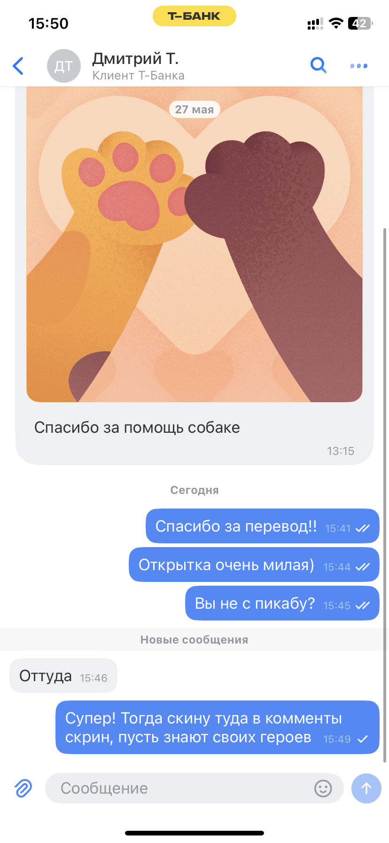This screenshot has width=389, height=843.
Task: Open the emoji picker smiley icon
Action: click(x=323, y=788)
